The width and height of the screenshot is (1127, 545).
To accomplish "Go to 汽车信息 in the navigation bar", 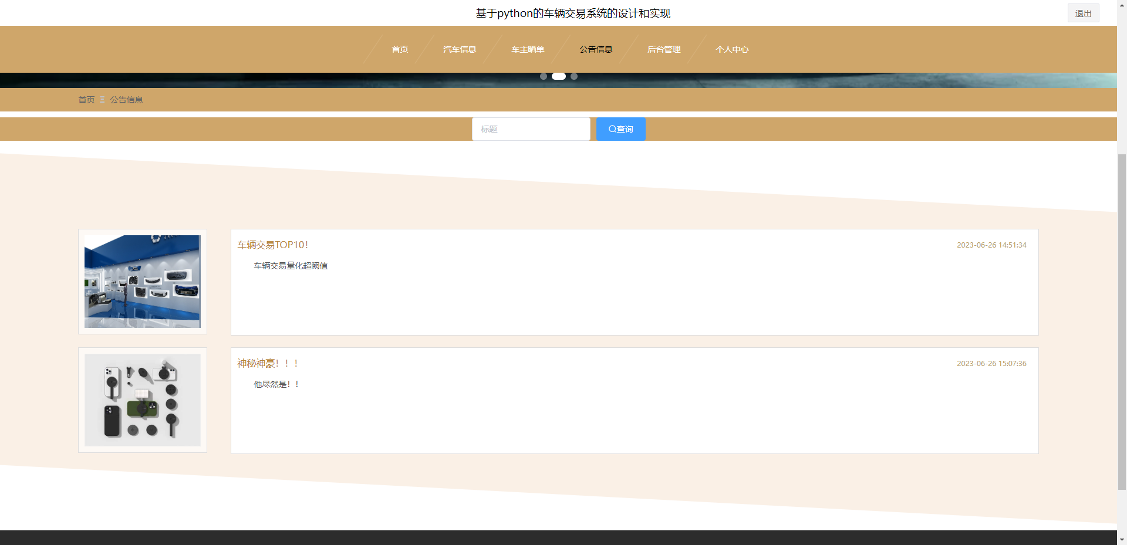I will 460,49.
